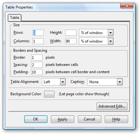Screen dimensions: 140x134
Task: Open the Height units dropdown
Action: coord(96,33)
